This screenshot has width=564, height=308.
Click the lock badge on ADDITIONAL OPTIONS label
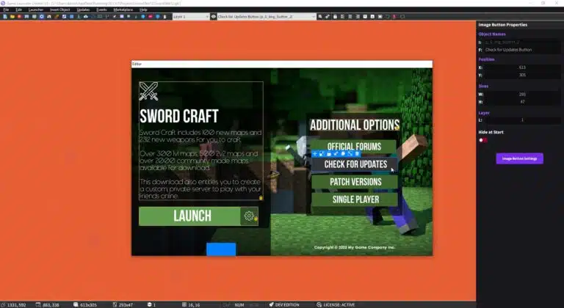click(397, 128)
